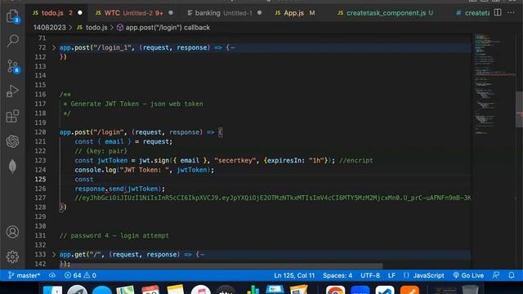Open the Explorer view in activity bar
The width and height of the screenshot is (523, 294).
click(x=12, y=16)
